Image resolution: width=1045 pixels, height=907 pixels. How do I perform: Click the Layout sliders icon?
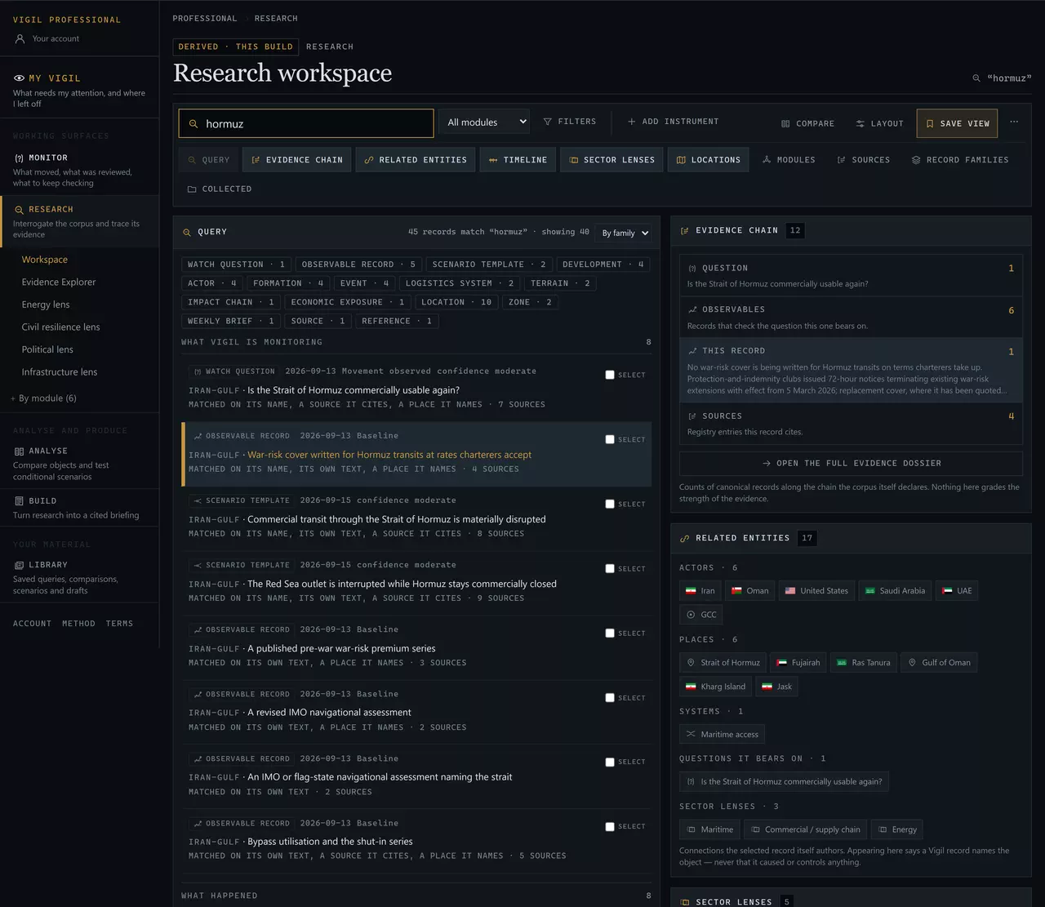pos(860,124)
